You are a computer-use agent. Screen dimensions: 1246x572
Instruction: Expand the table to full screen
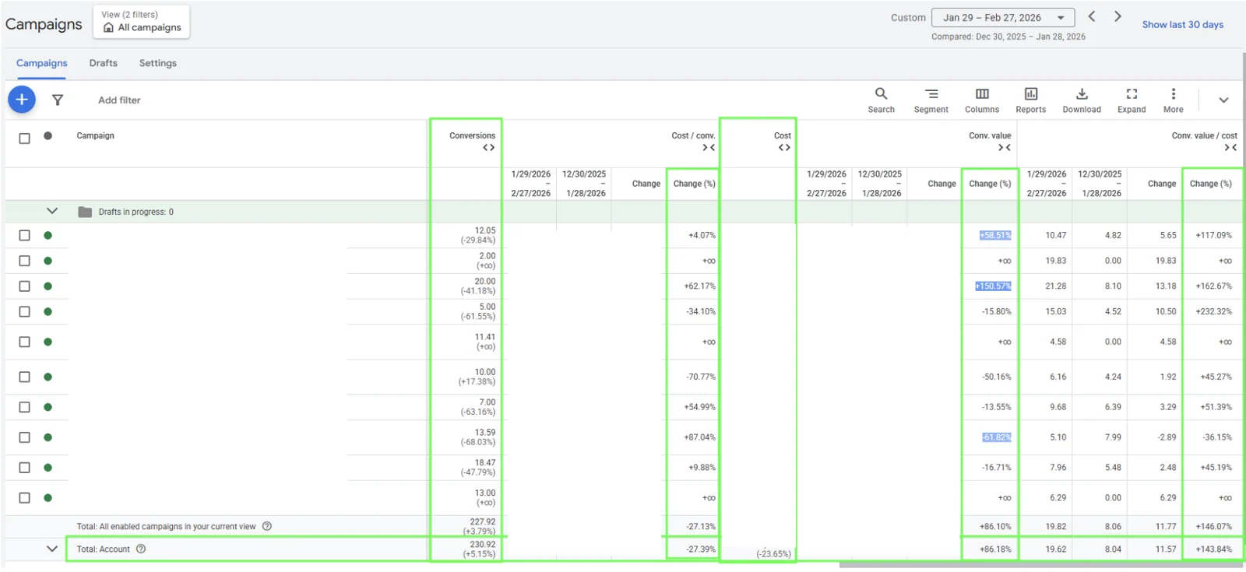tap(1132, 100)
